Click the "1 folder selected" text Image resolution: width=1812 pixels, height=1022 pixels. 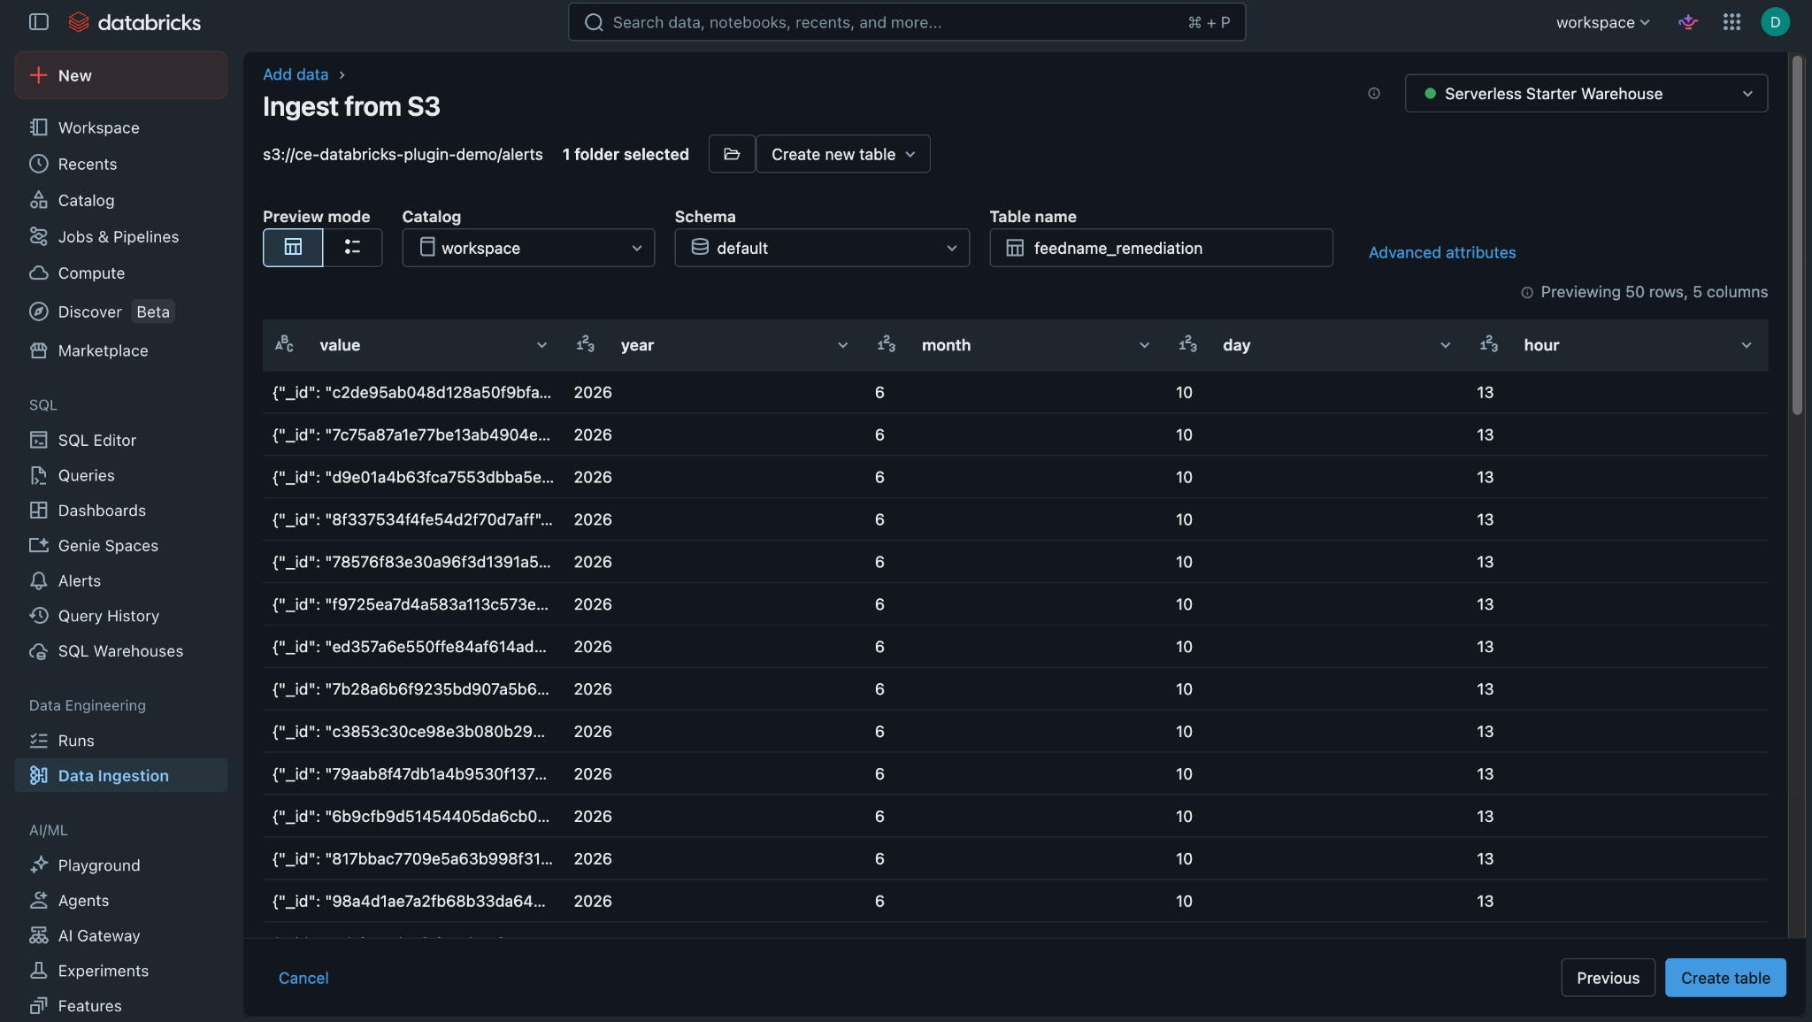(626, 154)
